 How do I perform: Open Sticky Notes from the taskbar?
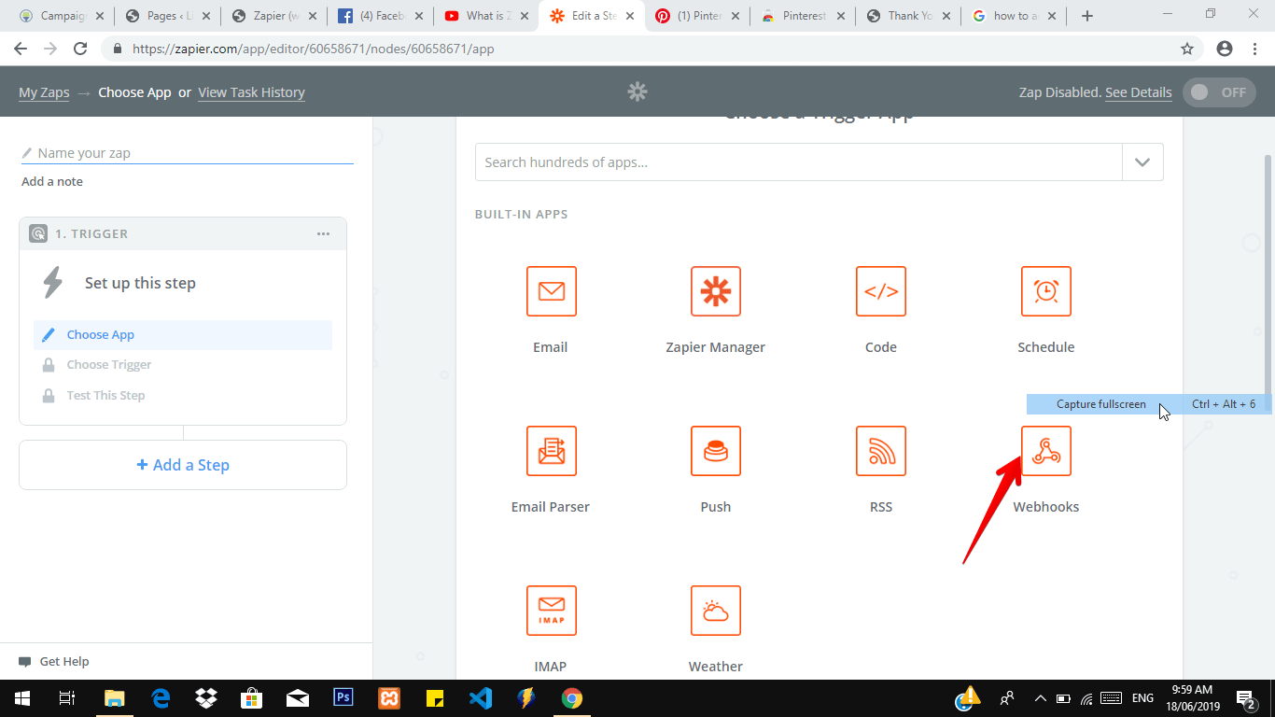tap(435, 698)
